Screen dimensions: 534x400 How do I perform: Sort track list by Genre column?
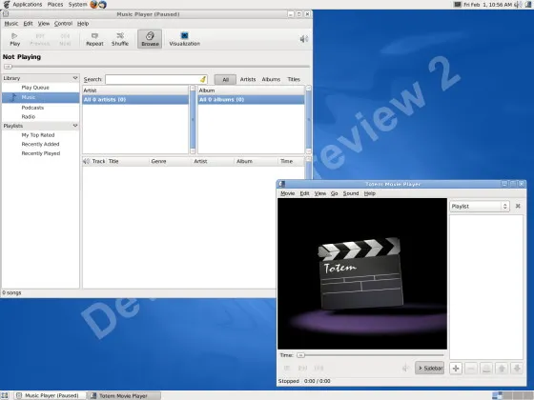(x=171, y=161)
